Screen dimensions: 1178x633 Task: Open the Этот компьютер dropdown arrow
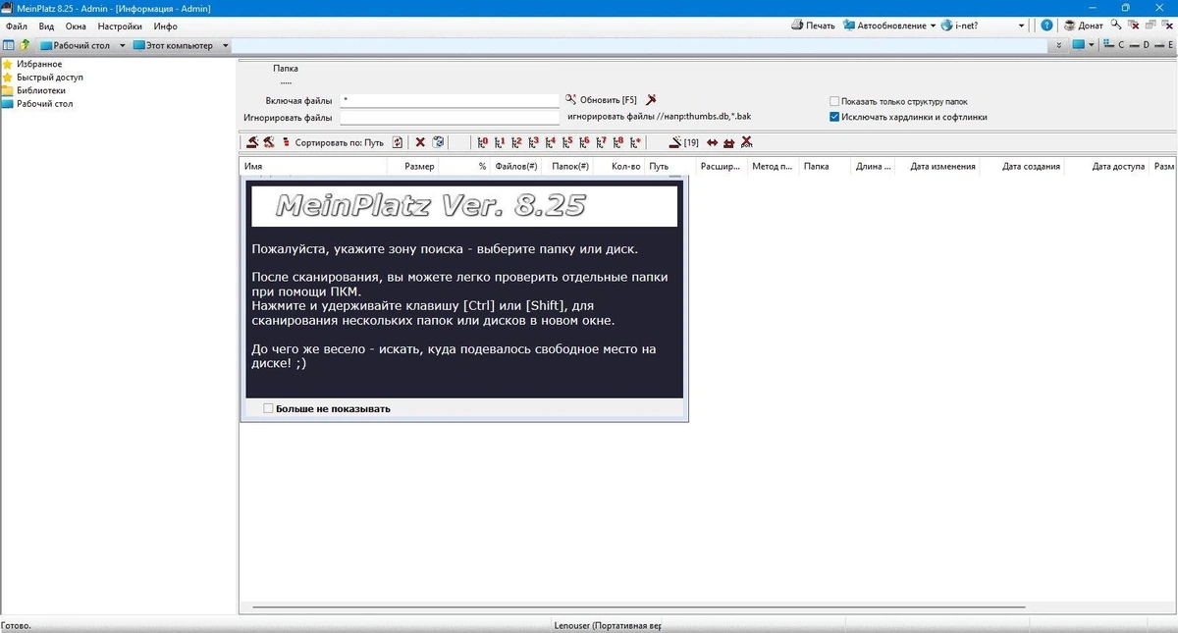(225, 45)
